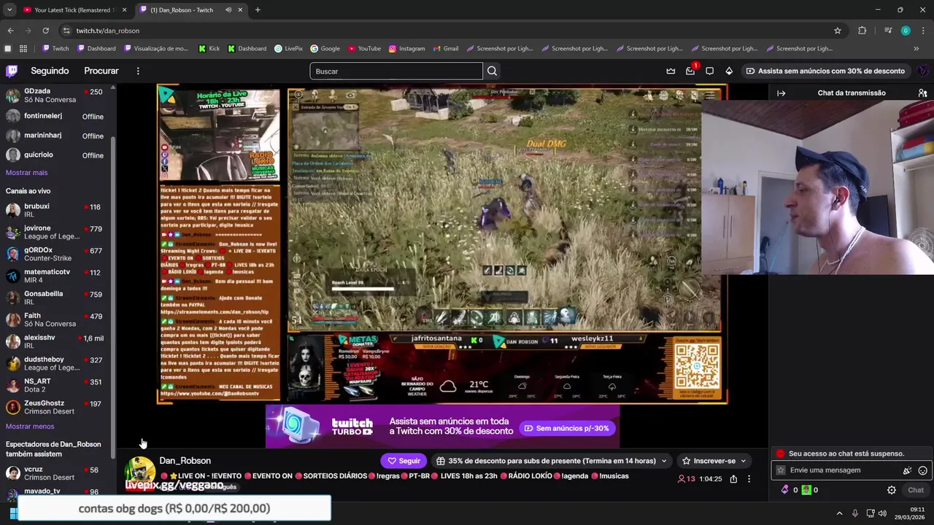Open Chrome media control icon
Image resolution: width=934 pixels, height=525 pixels.
click(888, 31)
